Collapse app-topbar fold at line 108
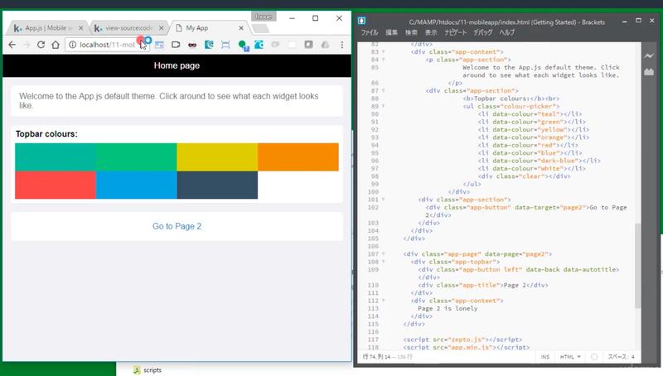Screen dimensions: 663x376 pos(384,262)
